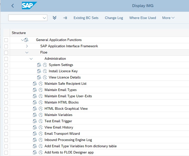Execute activity icon for View Email History
189x156 pixels.
point(41,127)
